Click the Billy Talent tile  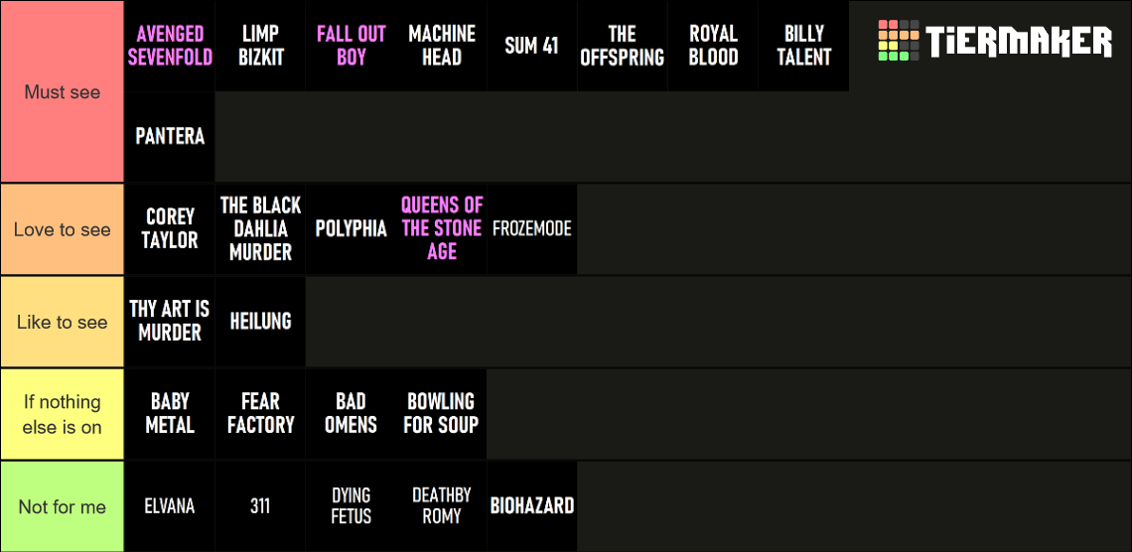tap(803, 47)
